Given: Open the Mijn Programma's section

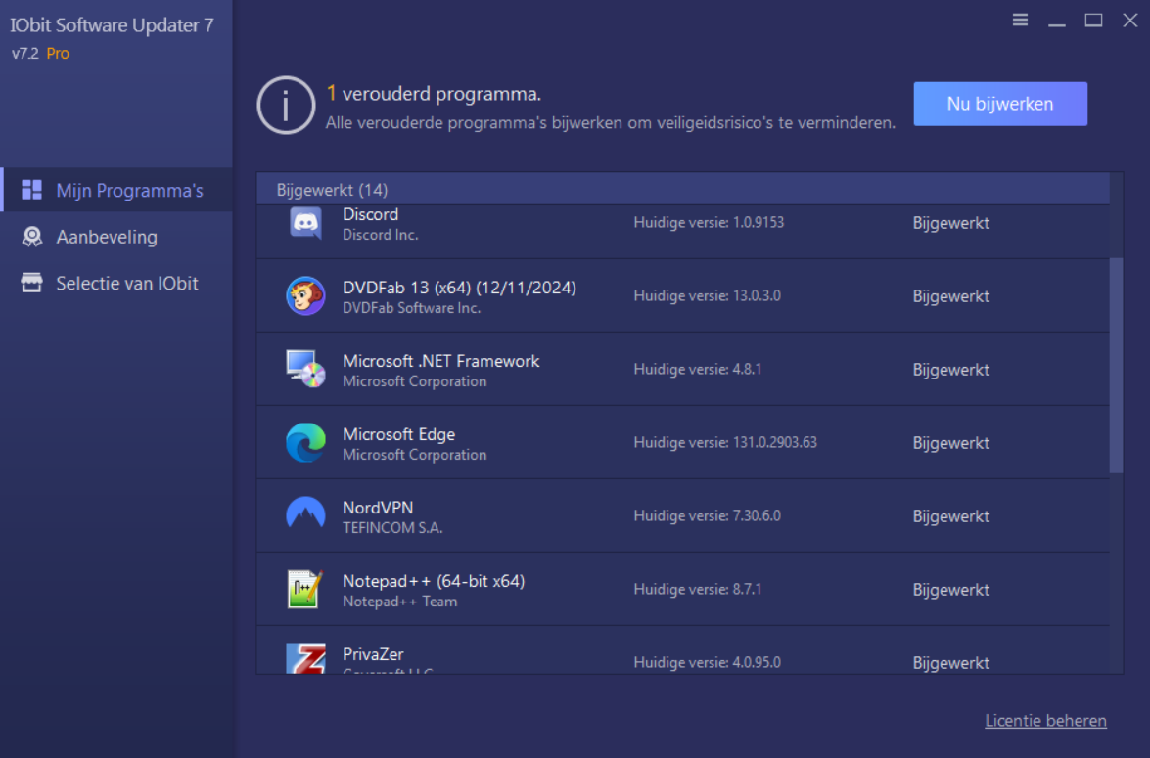Looking at the screenshot, I should [x=117, y=190].
